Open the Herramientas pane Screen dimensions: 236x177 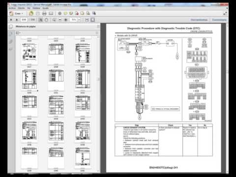(199, 20)
